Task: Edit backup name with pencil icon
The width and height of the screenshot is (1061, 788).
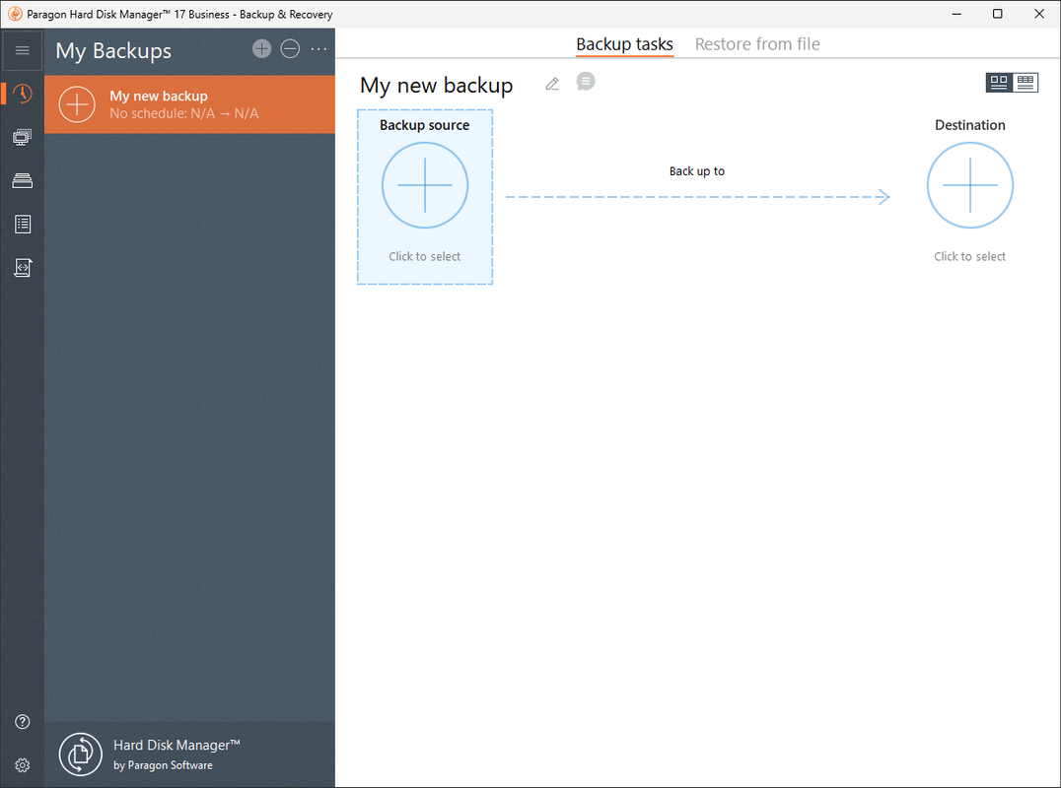Action: coord(552,84)
